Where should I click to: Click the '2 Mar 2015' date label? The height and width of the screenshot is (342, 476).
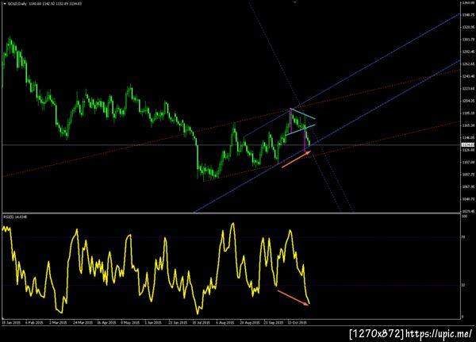[x=58, y=323]
